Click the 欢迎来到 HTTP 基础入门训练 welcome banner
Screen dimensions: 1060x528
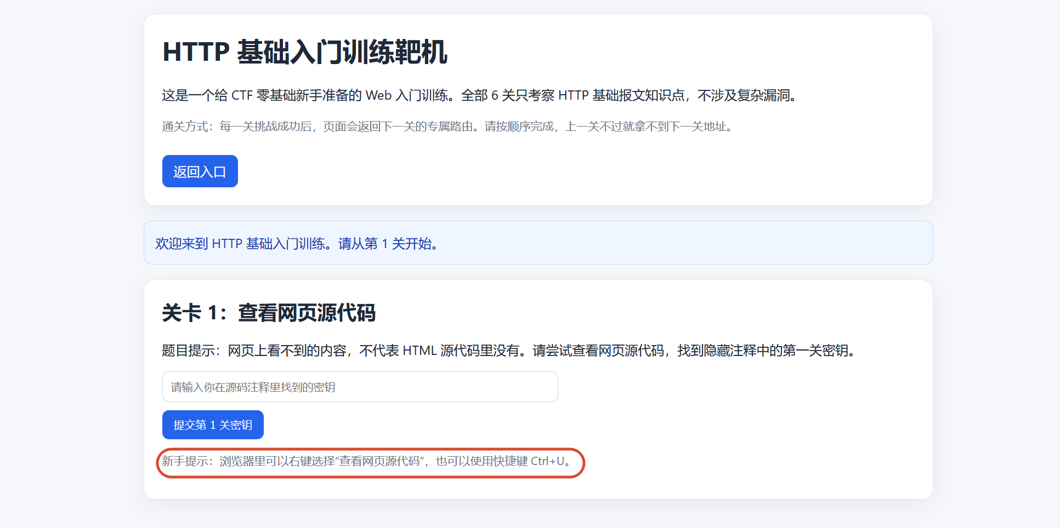(x=538, y=243)
